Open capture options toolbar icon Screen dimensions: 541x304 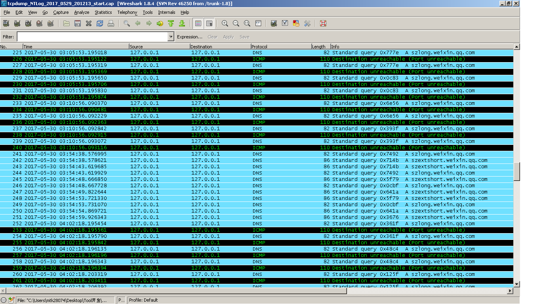click(x=17, y=23)
